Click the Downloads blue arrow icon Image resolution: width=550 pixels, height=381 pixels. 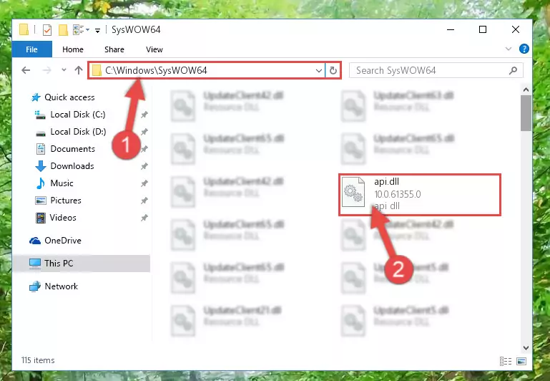pos(41,166)
